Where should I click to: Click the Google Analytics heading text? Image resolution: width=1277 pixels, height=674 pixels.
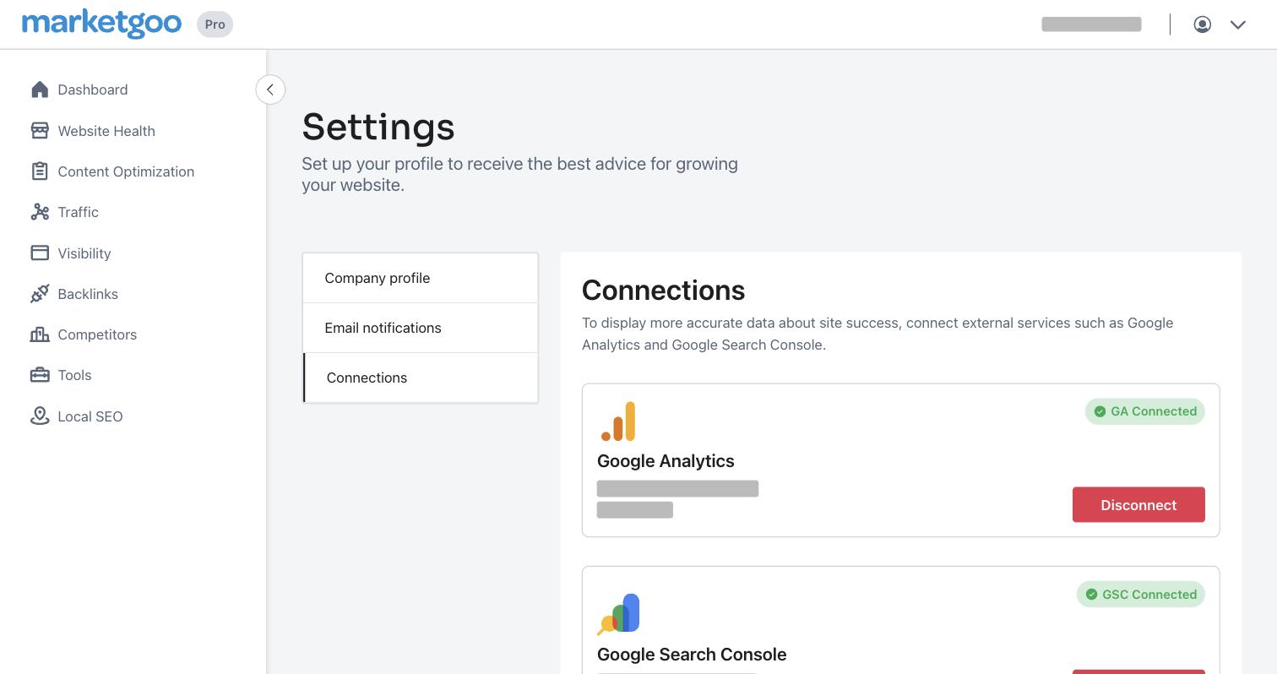(666, 461)
